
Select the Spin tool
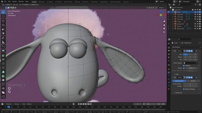point(3,76)
